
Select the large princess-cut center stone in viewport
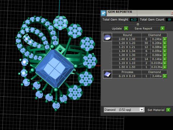point(55,68)
